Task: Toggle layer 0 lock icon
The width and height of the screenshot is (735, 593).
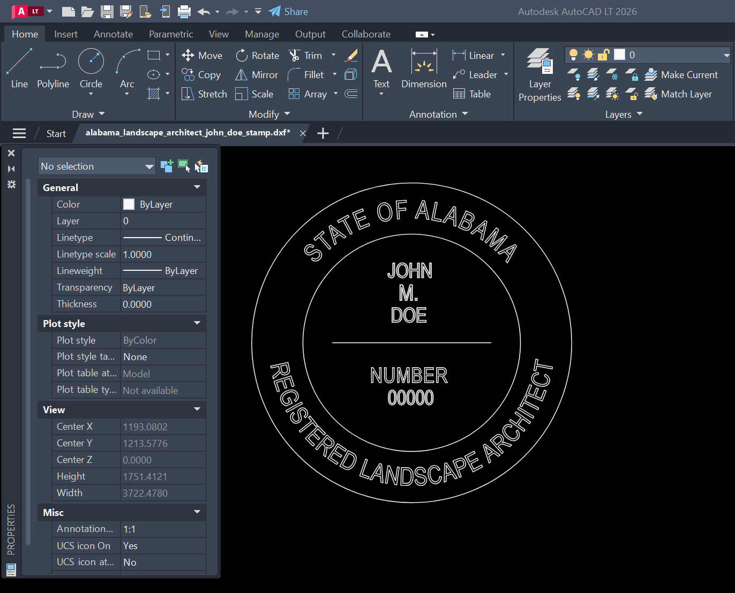Action: 604,55
